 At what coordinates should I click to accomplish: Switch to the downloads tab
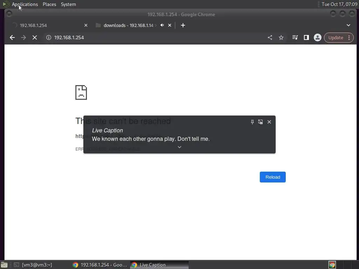click(x=128, y=25)
